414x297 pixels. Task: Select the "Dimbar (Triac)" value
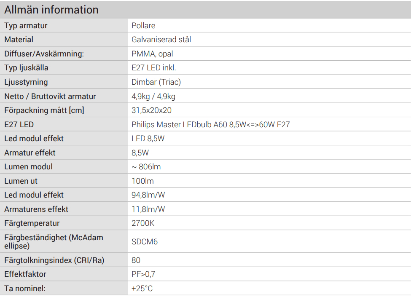tap(156, 82)
